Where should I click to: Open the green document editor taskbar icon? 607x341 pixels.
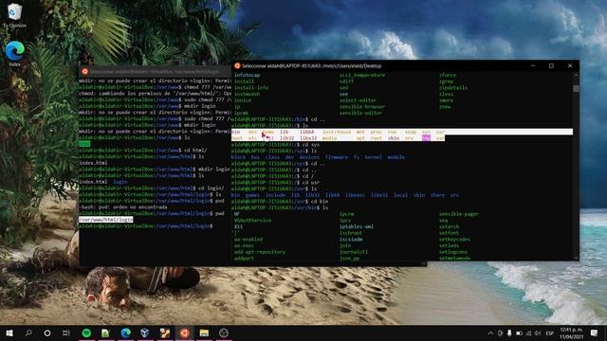click(x=105, y=332)
